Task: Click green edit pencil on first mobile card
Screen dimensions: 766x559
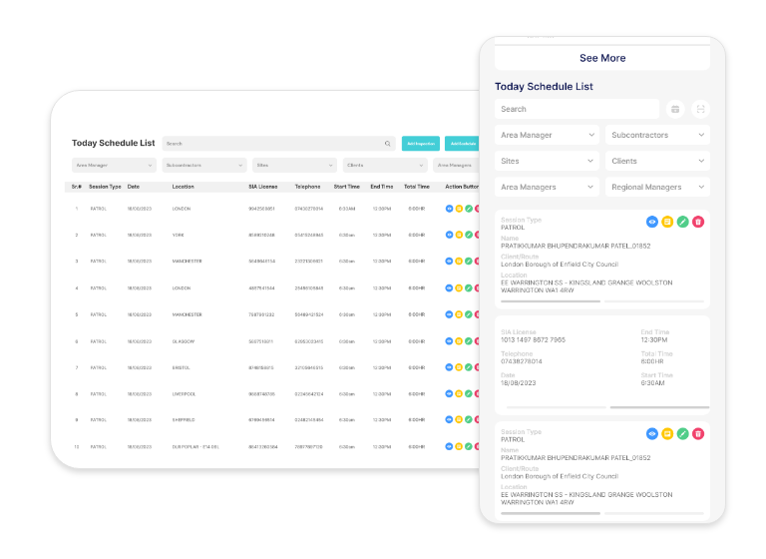Action: [x=683, y=222]
